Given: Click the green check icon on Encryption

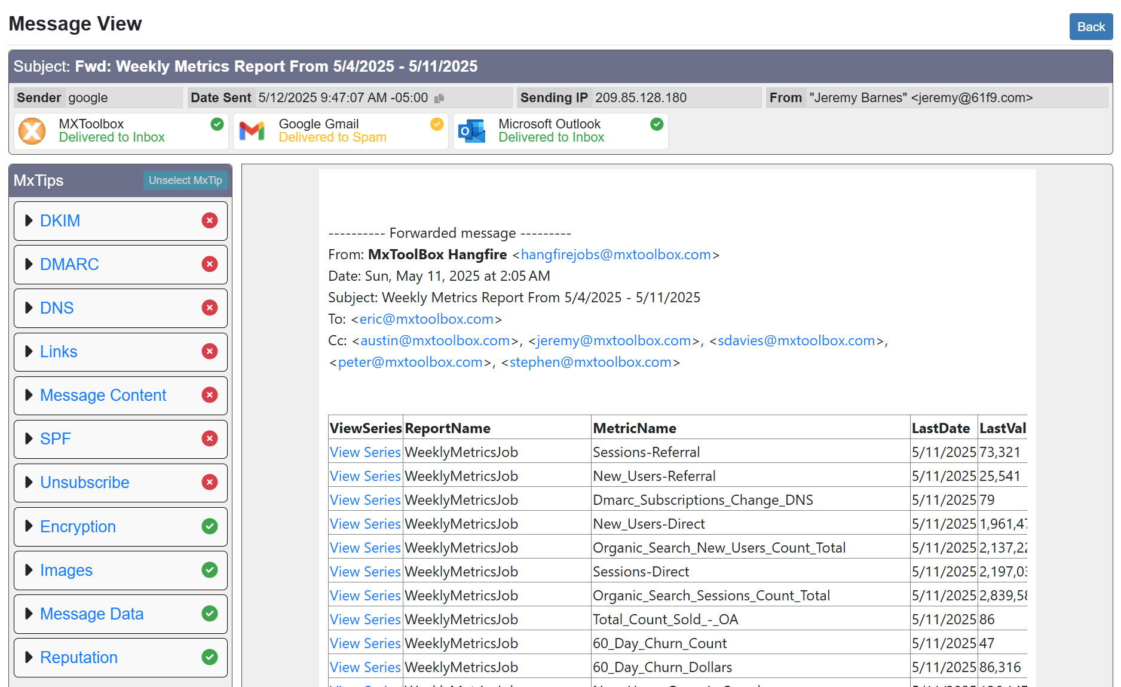Looking at the screenshot, I should click(x=210, y=526).
